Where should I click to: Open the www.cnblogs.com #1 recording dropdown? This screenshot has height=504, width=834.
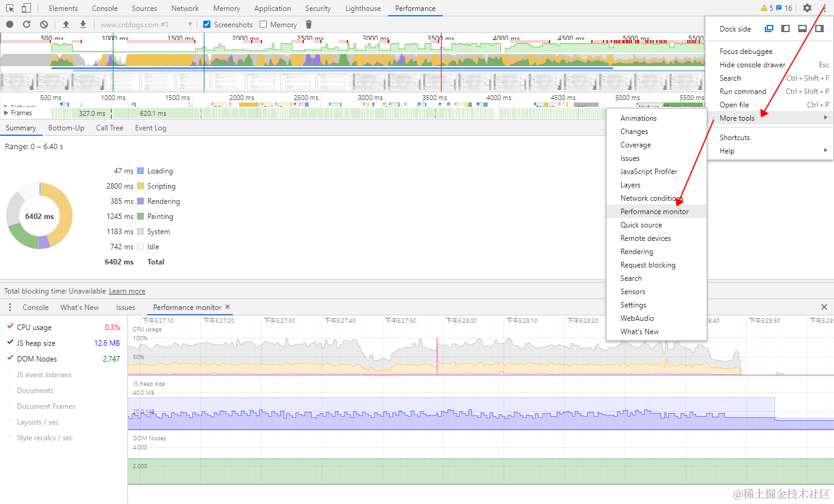coord(146,24)
